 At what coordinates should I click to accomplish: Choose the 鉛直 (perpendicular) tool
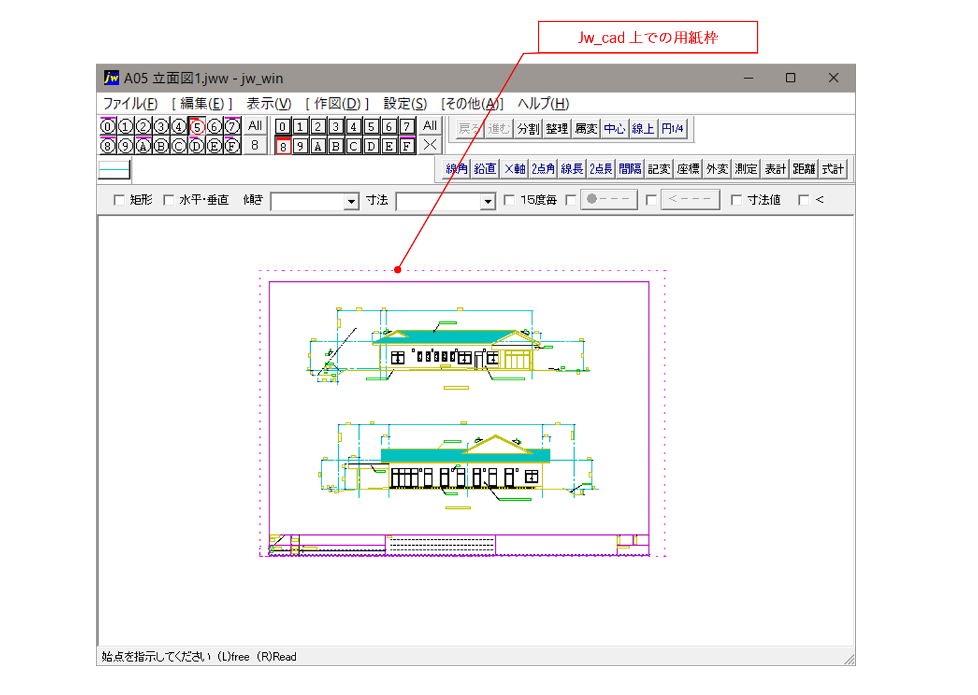click(x=485, y=169)
